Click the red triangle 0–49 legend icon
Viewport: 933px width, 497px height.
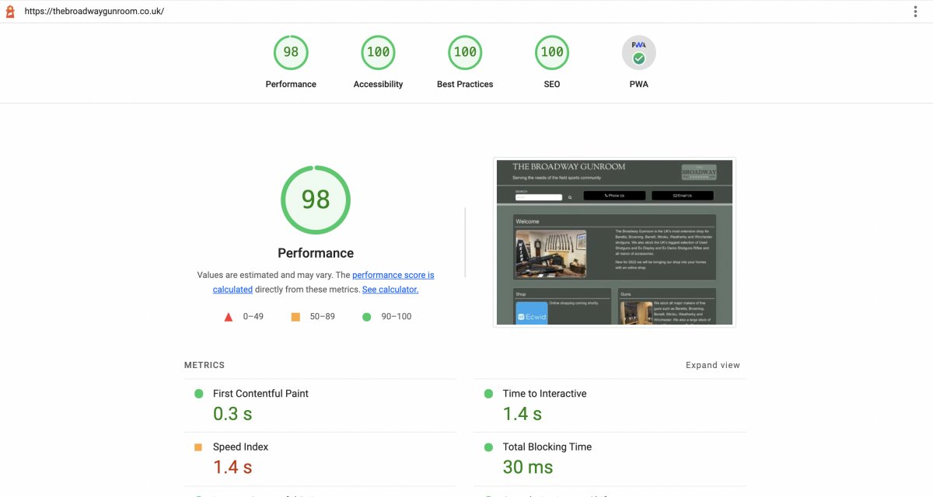(229, 317)
